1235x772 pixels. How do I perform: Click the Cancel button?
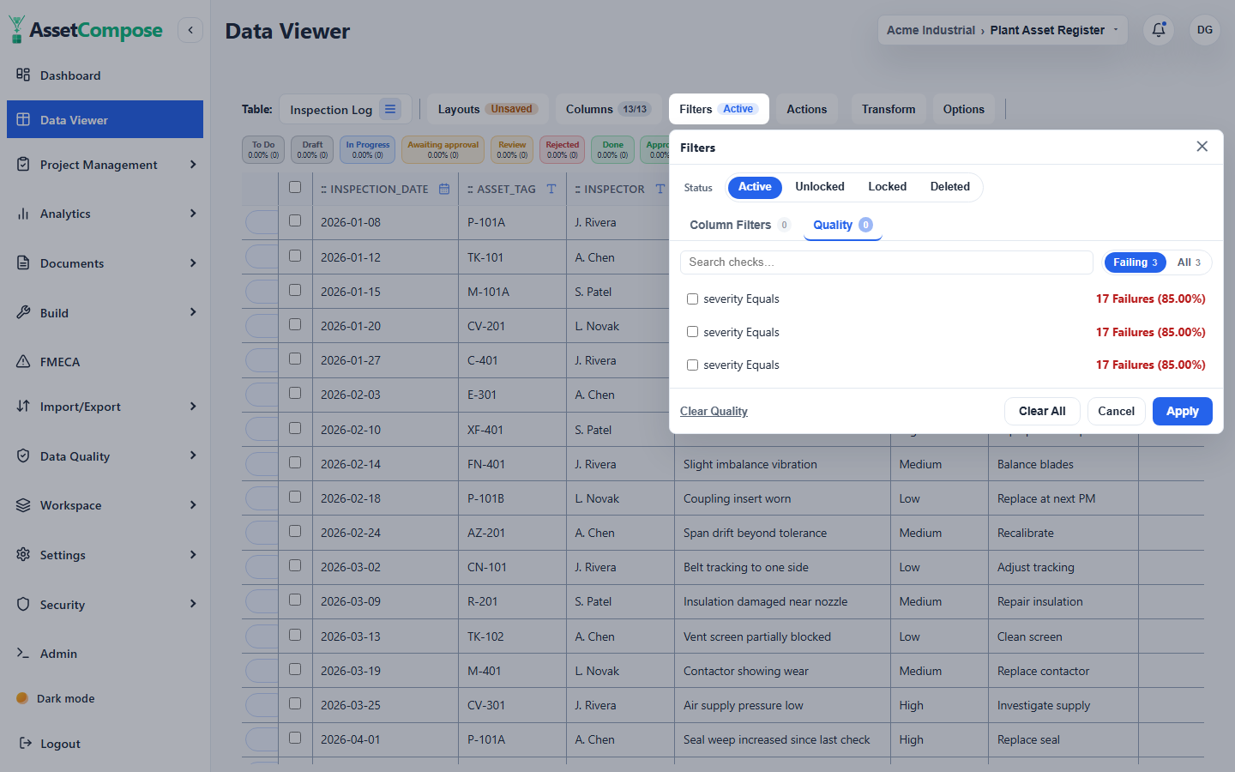tap(1116, 411)
